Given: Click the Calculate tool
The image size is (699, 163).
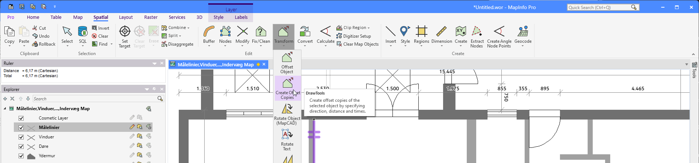Looking at the screenshot, I should (x=325, y=35).
